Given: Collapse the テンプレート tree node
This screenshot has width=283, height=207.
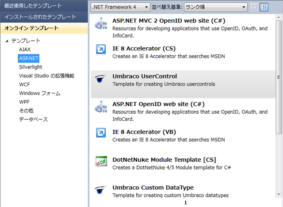Looking at the screenshot, I should click(x=7, y=41).
